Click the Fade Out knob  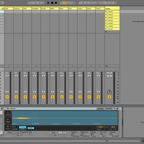point(82,135)
